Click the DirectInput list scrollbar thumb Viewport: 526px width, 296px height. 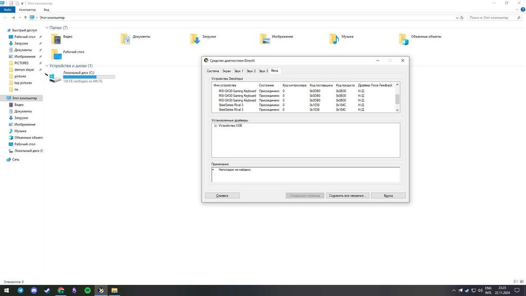[397, 99]
